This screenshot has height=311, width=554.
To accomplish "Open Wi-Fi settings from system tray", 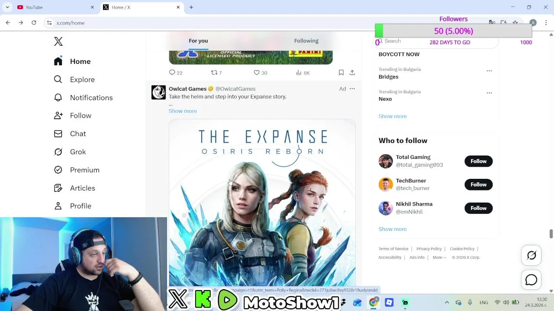I will click(497, 302).
